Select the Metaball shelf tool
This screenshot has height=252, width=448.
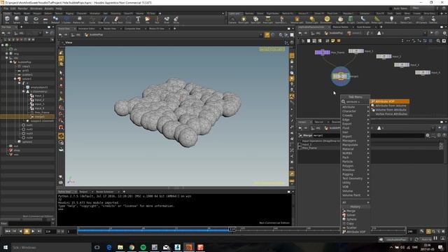coord(55,20)
